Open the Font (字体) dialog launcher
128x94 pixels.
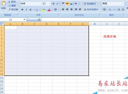click(58, 15)
